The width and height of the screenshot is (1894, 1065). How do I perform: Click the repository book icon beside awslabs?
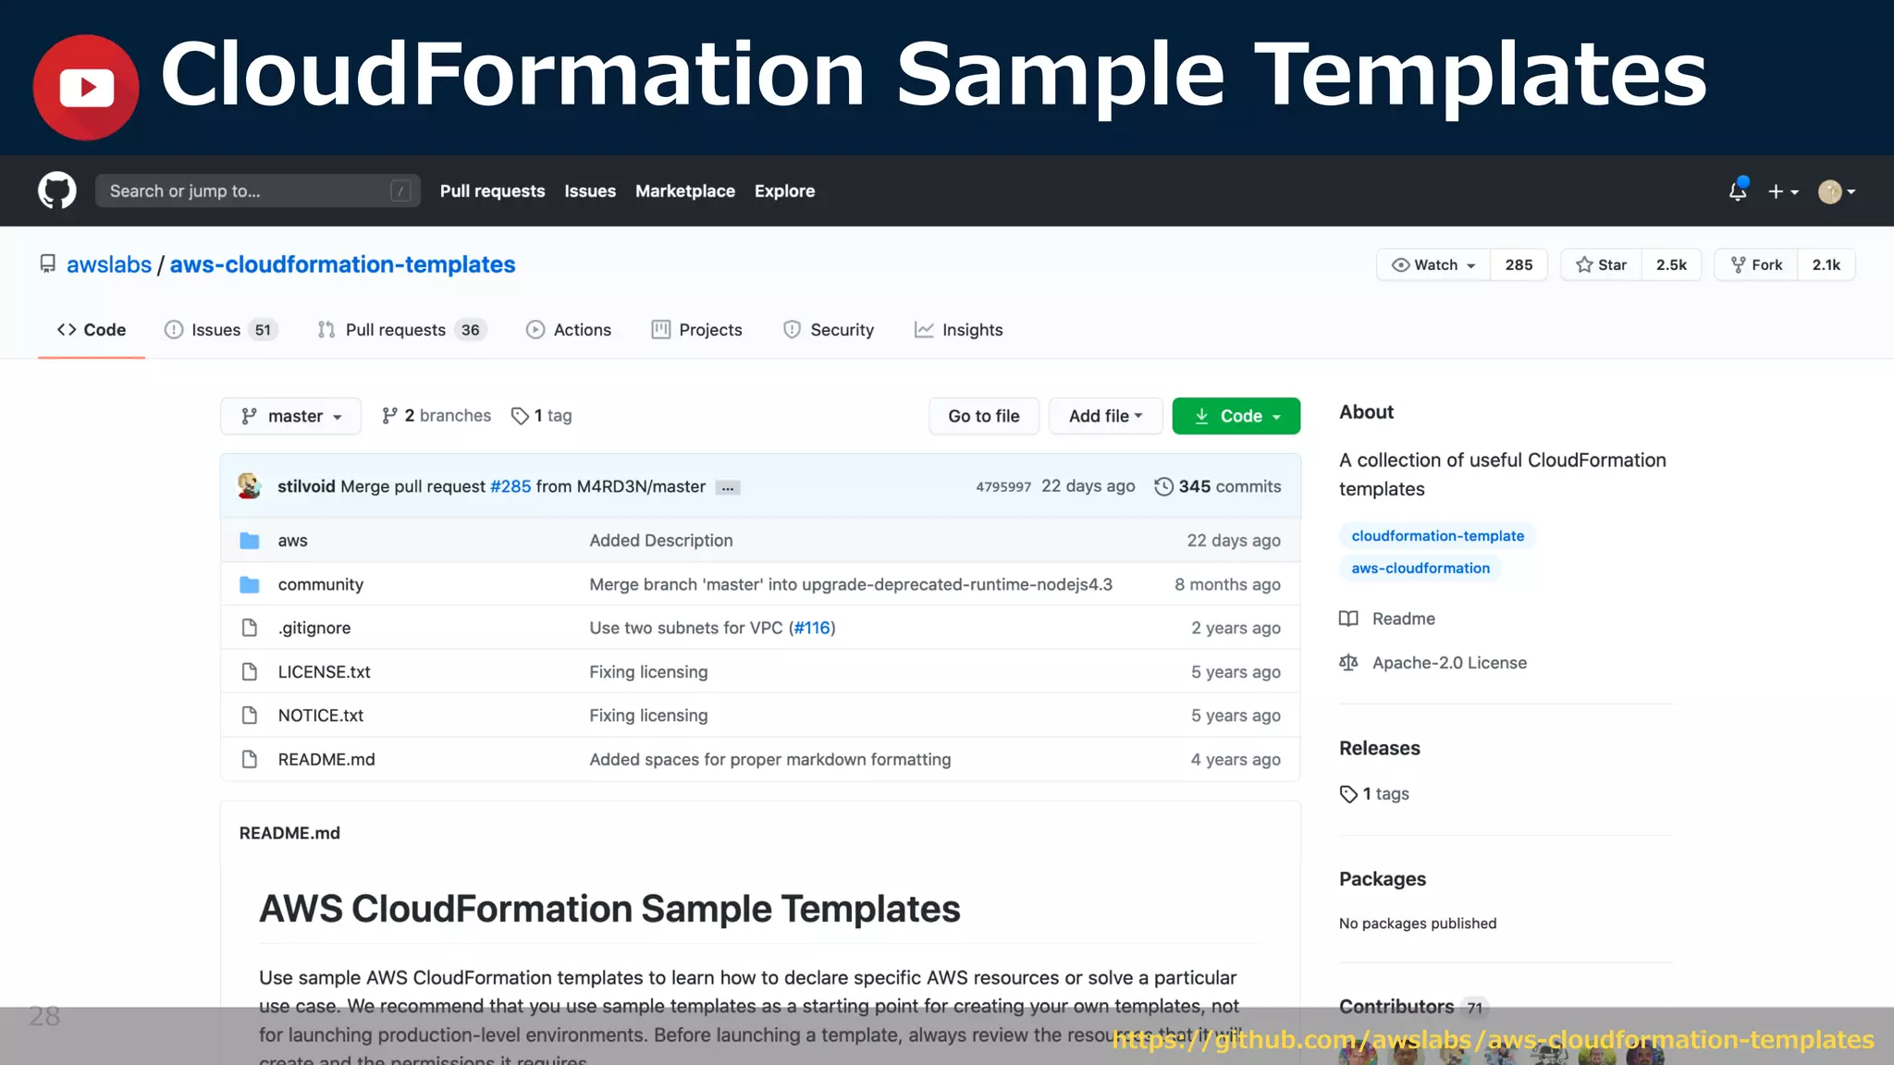click(x=48, y=264)
